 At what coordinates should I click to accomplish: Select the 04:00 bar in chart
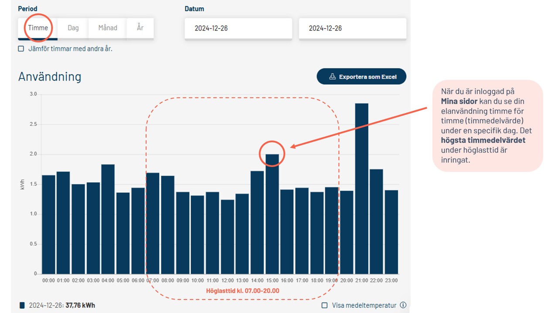coord(108,219)
